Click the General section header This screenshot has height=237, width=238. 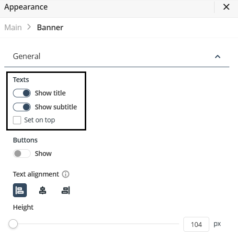pos(117,56)
